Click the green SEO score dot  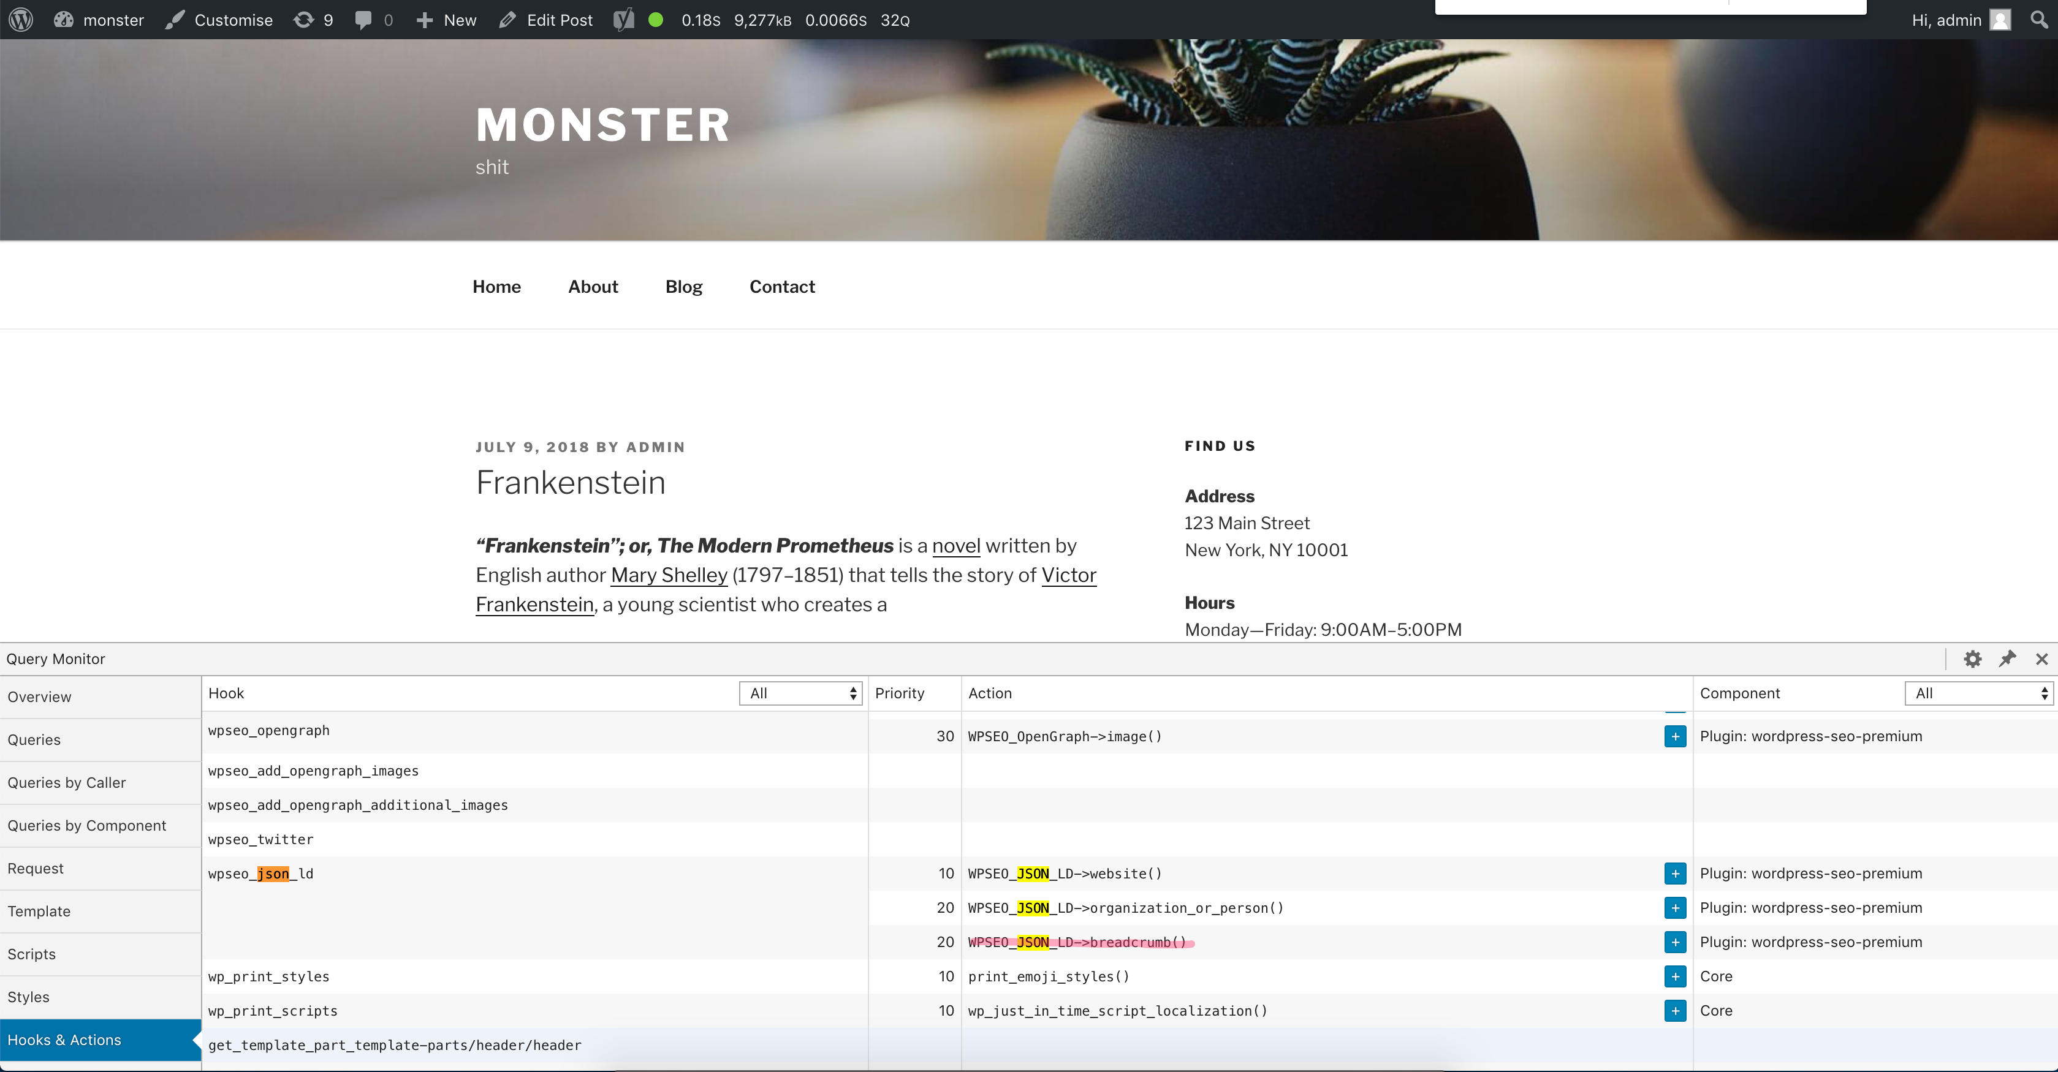656,20
